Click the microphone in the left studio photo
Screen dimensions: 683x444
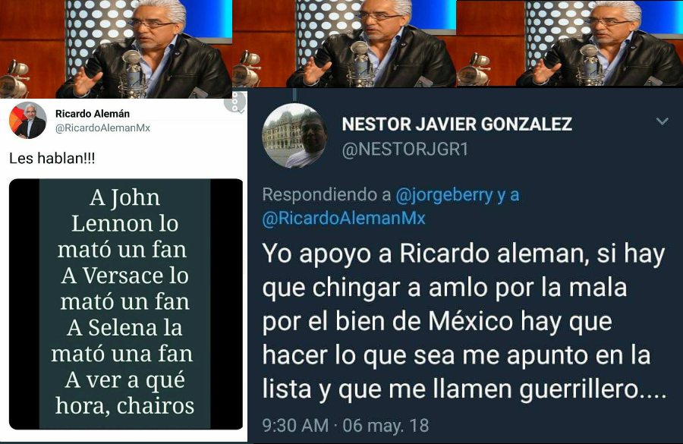(x=133, y=72)
